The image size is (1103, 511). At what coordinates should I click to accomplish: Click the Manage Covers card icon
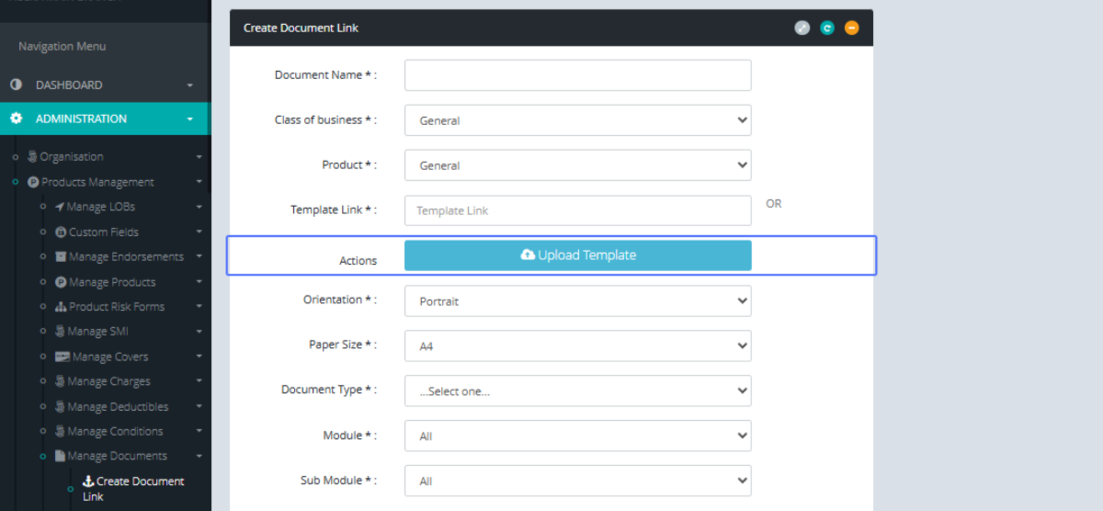(x=63, y=357)
